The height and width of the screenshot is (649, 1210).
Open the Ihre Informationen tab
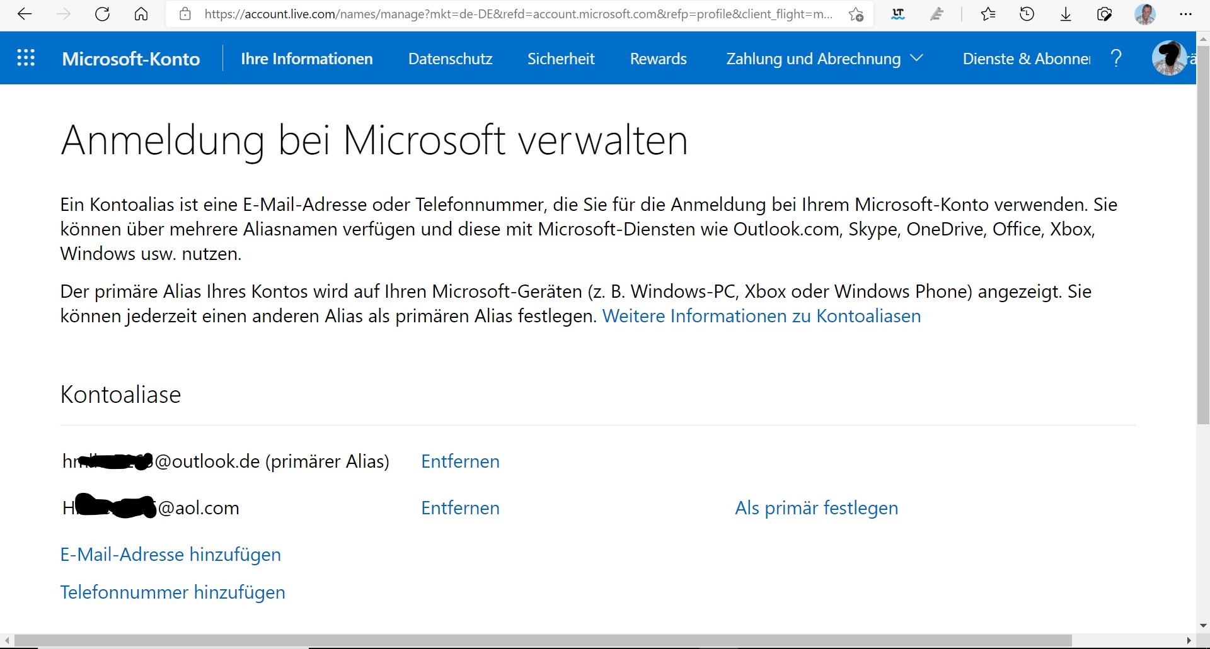[307, 59]
